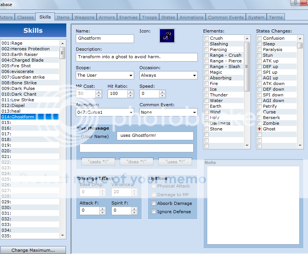Toggle the Ghost state change marker
The height and width of the screenshot is (254, 308).
click(260, 129)
